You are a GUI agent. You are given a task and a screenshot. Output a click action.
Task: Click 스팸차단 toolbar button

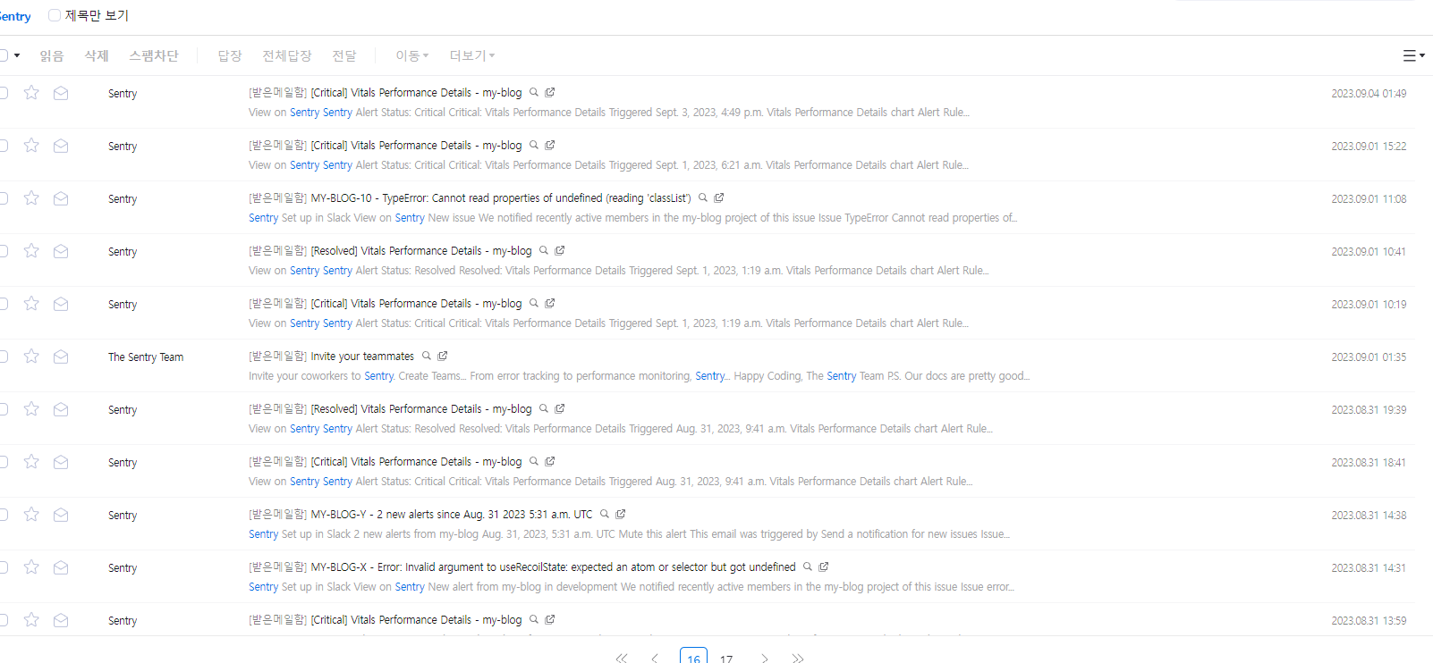click(154, 55)
